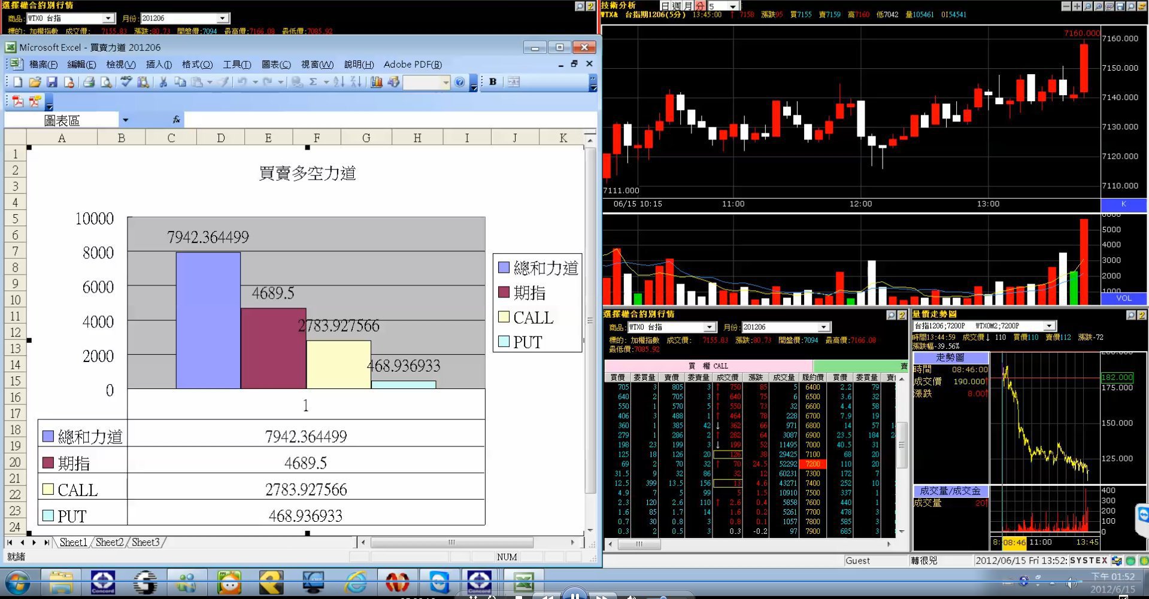
Task: Open the 商品 WTXO dropdown in lower options panel
Action: (x=710, y=327)
